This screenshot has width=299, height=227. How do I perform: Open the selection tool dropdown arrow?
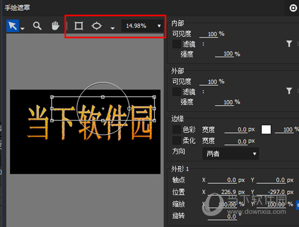point(22,29)
